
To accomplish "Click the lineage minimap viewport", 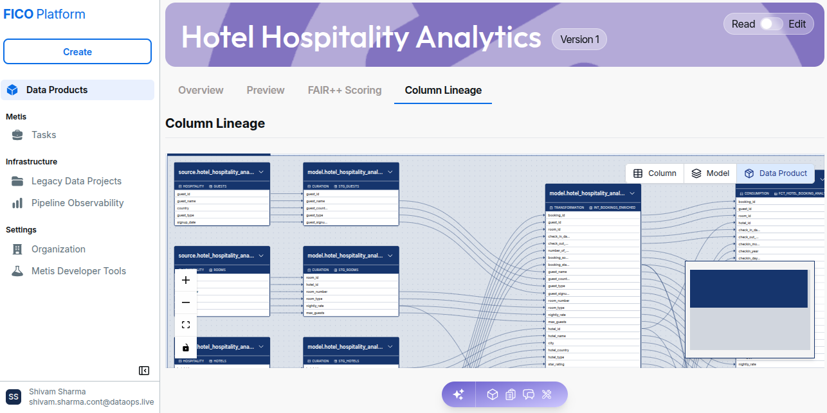I will pos(749,288).
